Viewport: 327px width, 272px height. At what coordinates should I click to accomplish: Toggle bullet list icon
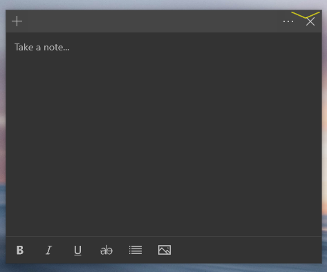point(136,250)
